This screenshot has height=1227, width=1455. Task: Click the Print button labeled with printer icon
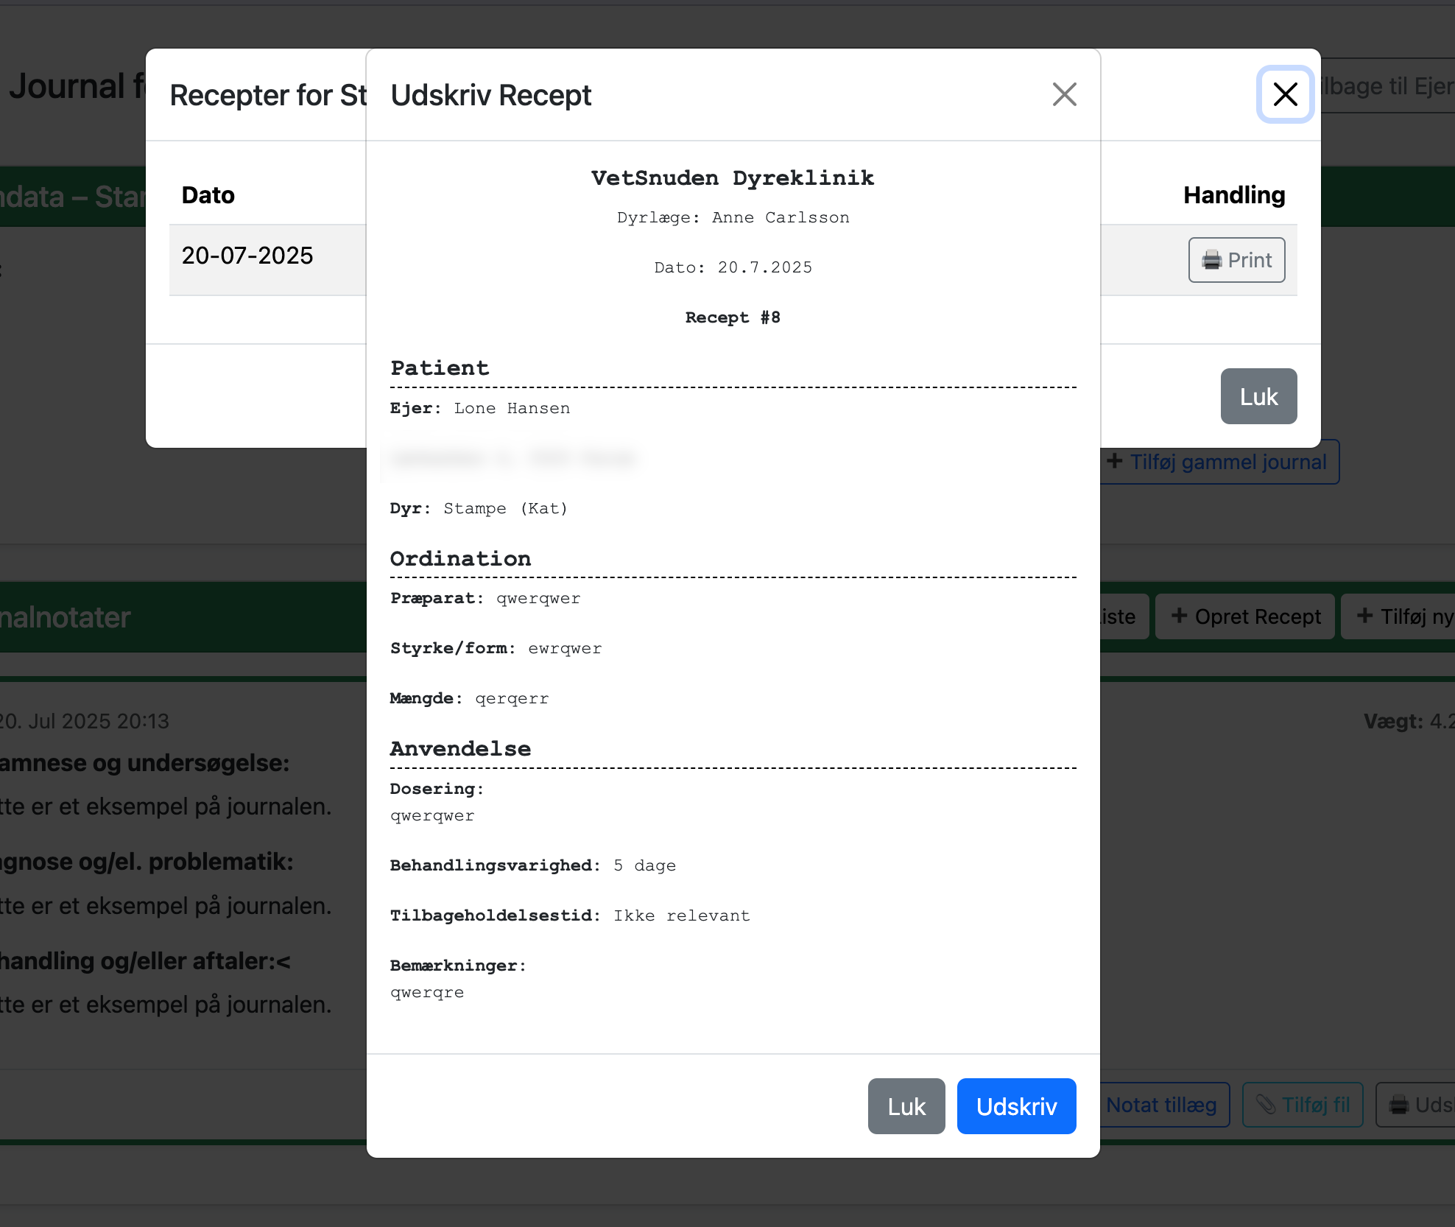tap(1236, 259)
